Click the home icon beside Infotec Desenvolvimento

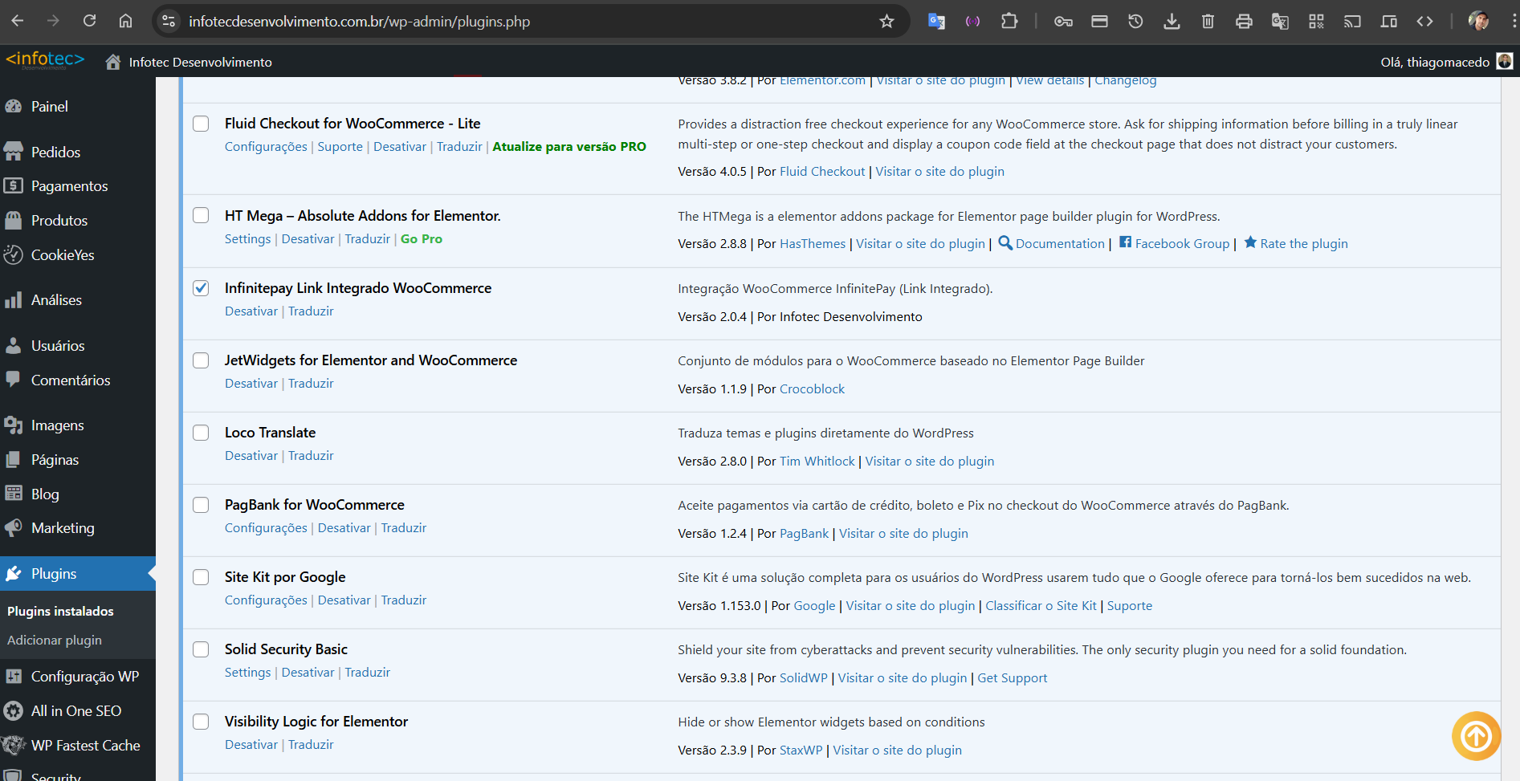tap(113, 62)
